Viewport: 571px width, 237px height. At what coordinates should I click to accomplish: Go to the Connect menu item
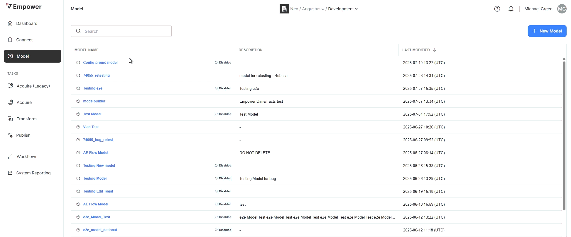pyautogui.click(x=33, y=40)
